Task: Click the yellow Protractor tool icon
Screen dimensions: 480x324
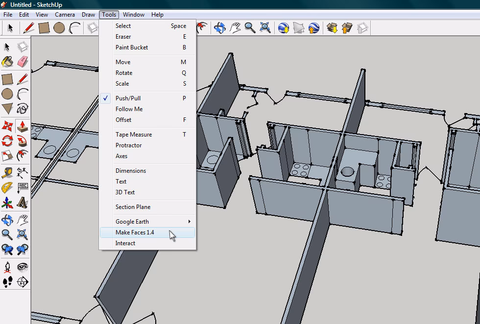Action: [7, 187]
